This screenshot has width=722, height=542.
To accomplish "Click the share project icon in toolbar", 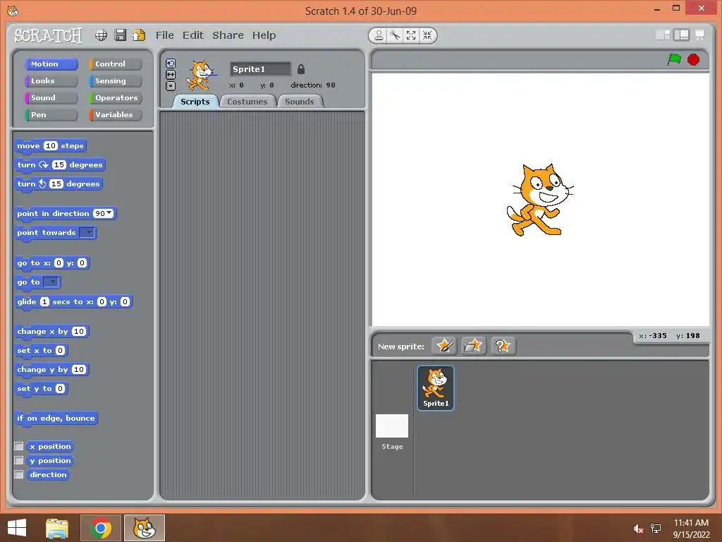I will (139, 35).
